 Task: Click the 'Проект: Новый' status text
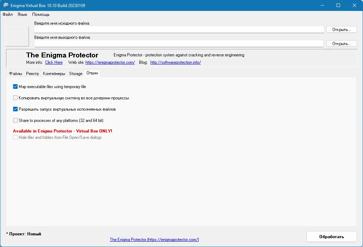click(x=24, y=234)
